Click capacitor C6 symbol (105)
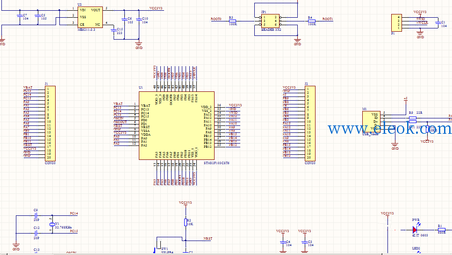The height and width of the screenshot is (255, 452). tap(124, 20)
